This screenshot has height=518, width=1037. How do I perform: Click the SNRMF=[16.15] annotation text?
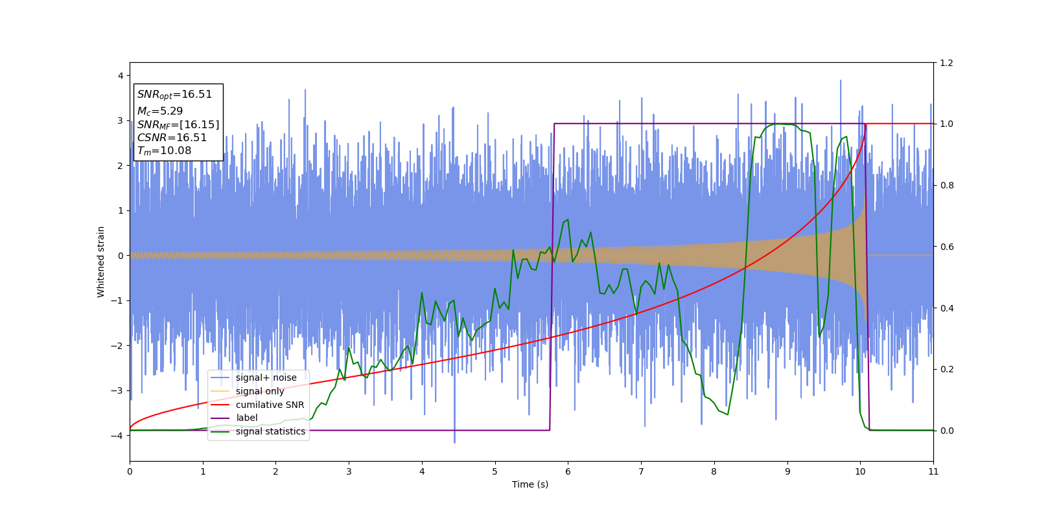178,124
